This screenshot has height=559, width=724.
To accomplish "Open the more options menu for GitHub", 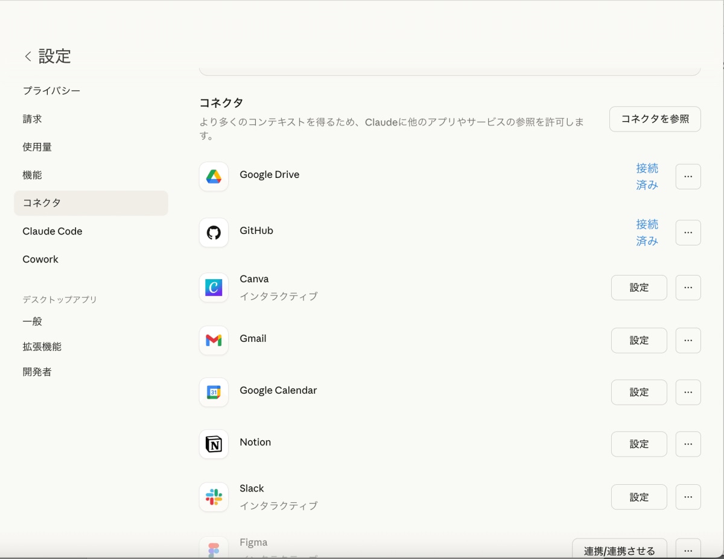I will [x=688, y=233].
